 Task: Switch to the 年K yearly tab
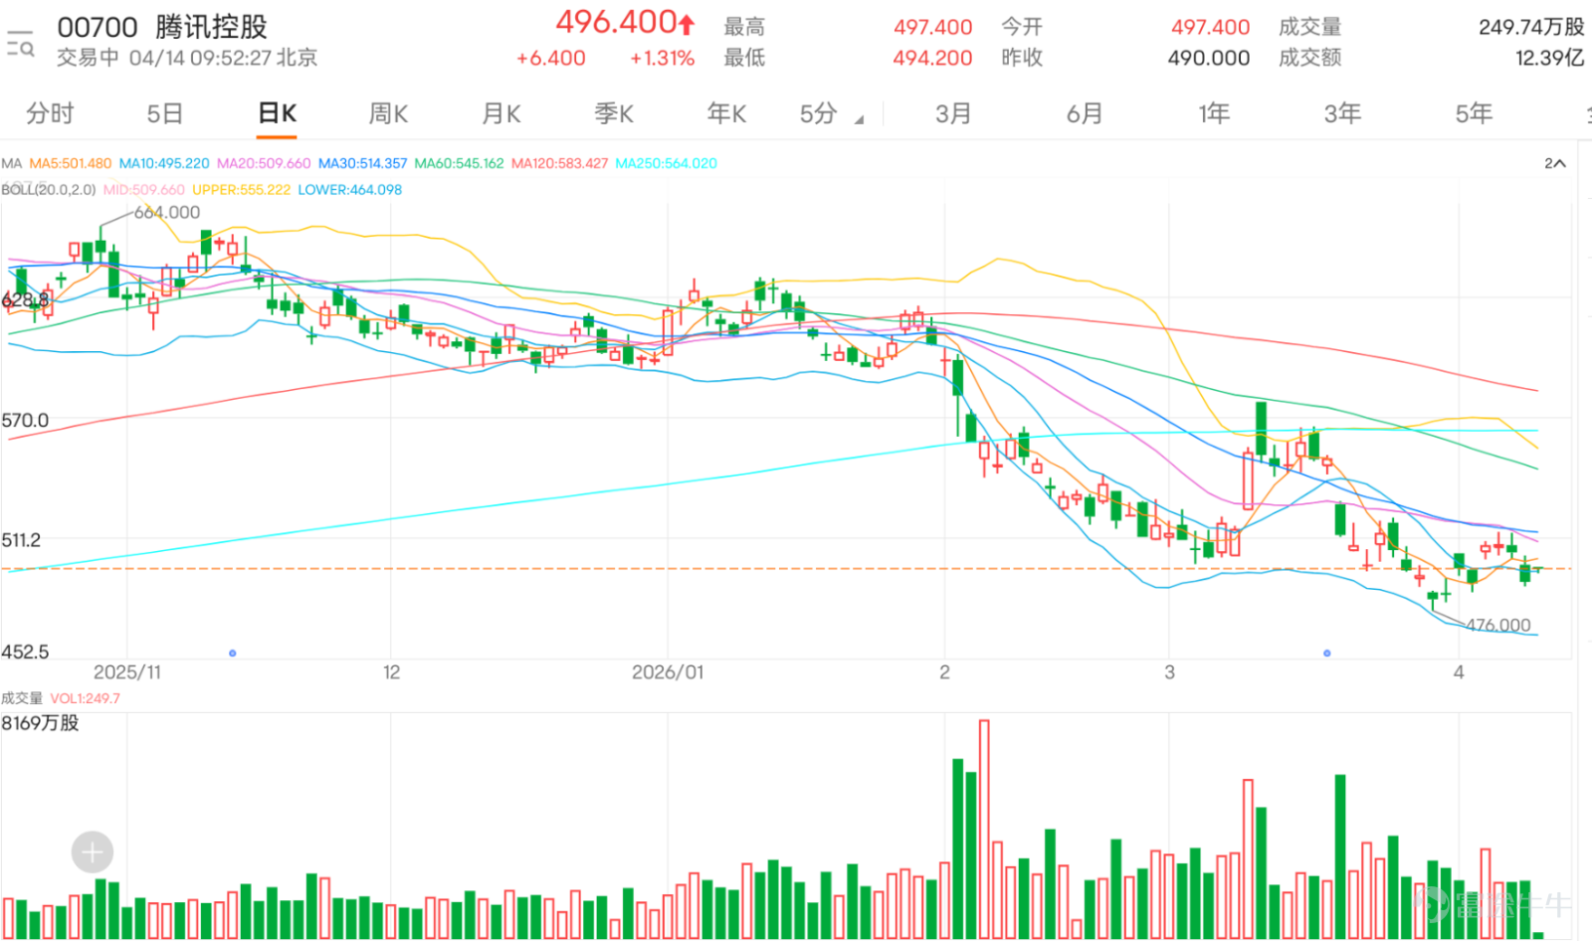[726, 113]
